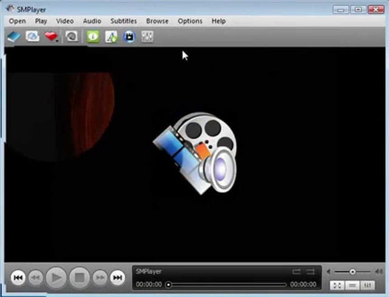Toggle the equalizer button under the volume

pos(368,285)
